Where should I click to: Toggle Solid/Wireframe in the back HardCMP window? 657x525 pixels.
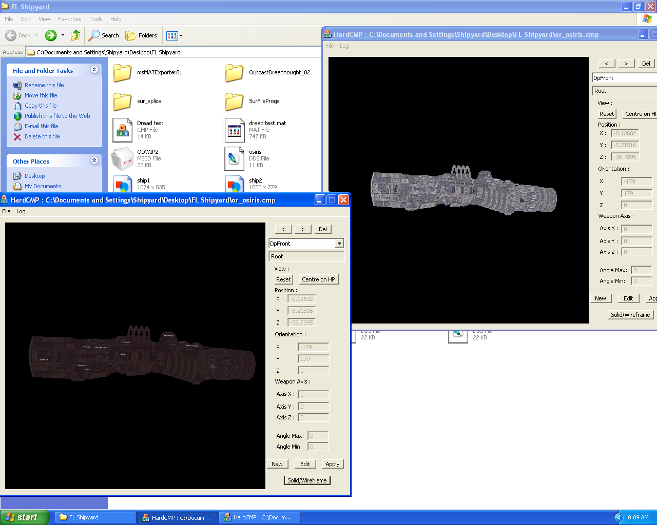[630, 315]
